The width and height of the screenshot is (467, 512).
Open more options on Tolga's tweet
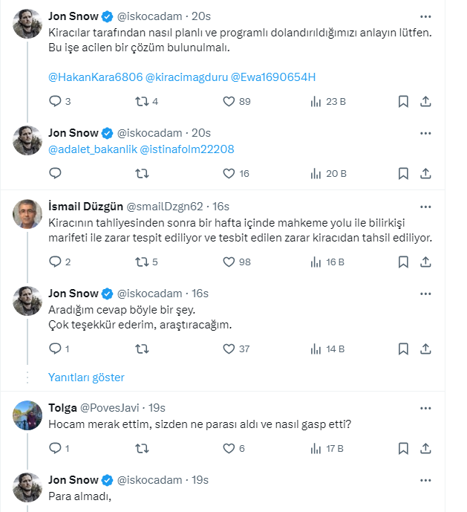tap(425, 408)
